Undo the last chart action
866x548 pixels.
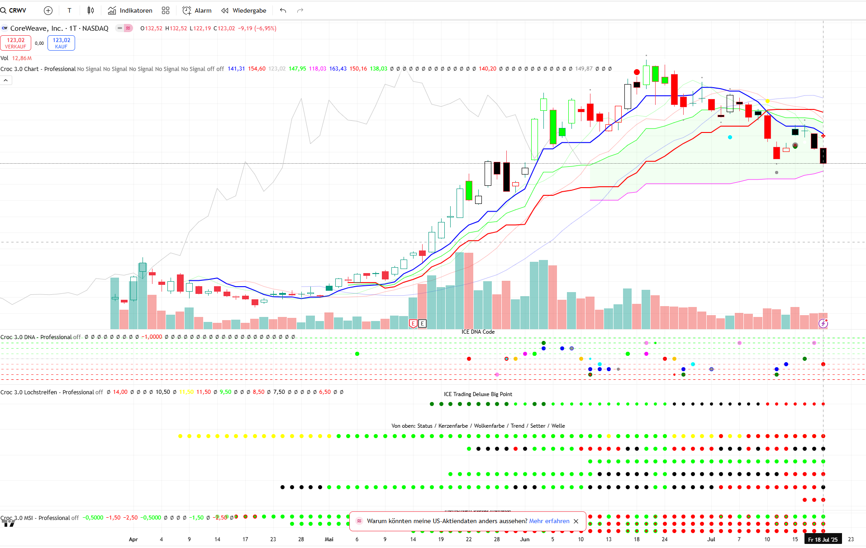coord(283,10)
